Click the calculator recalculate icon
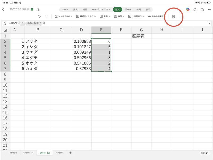 coord(174,16)
